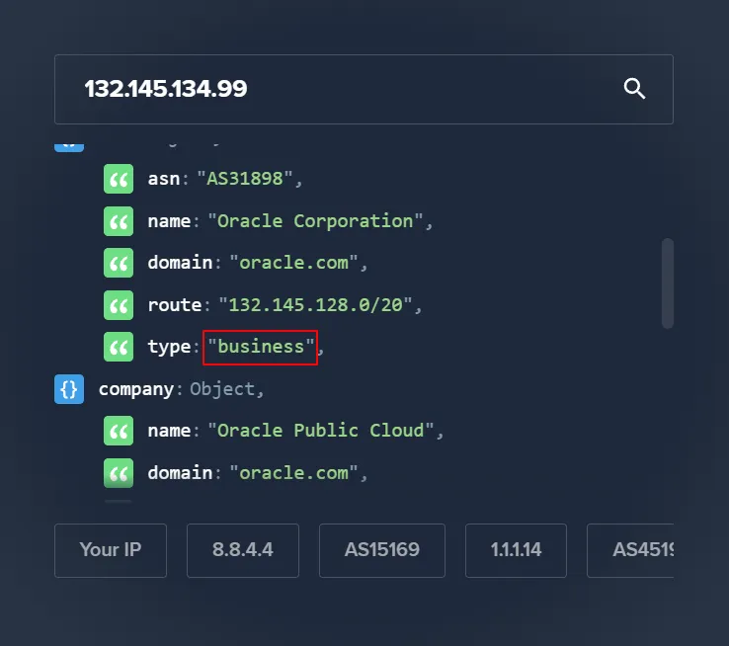This screenshot has width=729, height=646.
Task: Click the object braces icon beside company
Action: pos(69,389)
